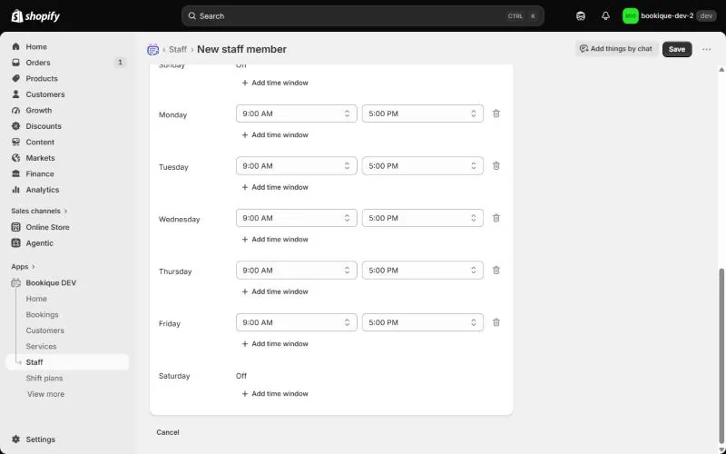Viewport: 726px width, 454px height.
Task: Click the Products tag icon
Action: tap(15, 78)
